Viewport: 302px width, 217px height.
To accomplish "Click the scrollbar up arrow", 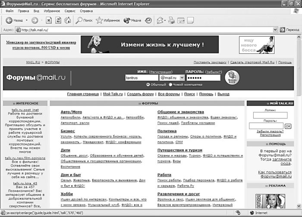I will (x=299, y=37).
